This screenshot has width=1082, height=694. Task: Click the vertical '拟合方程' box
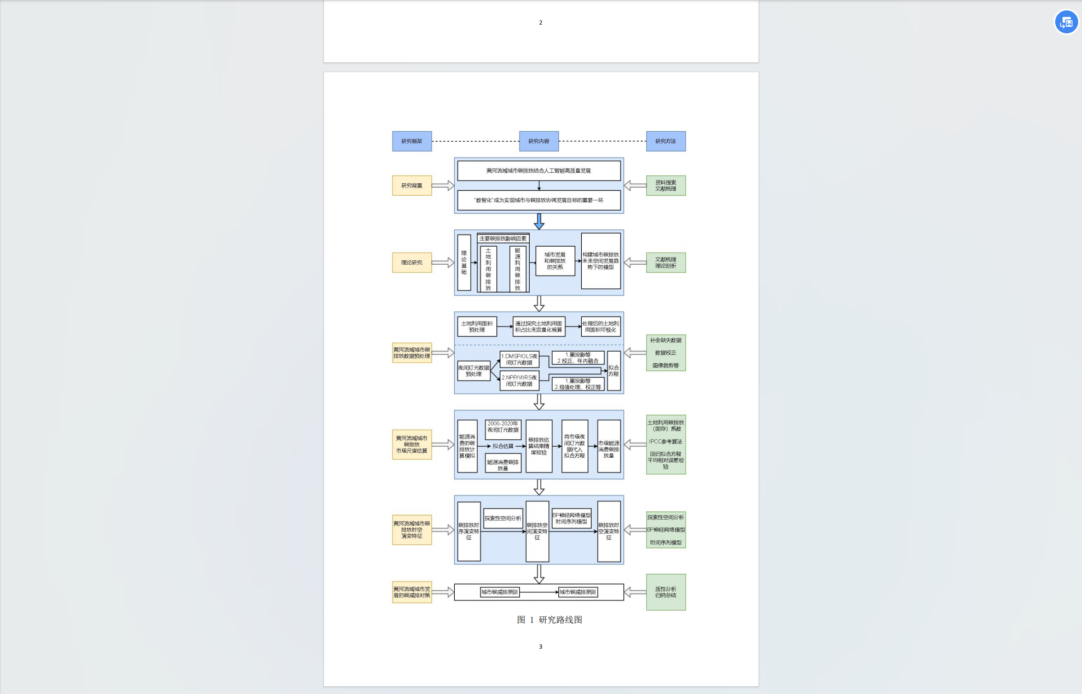614,371
